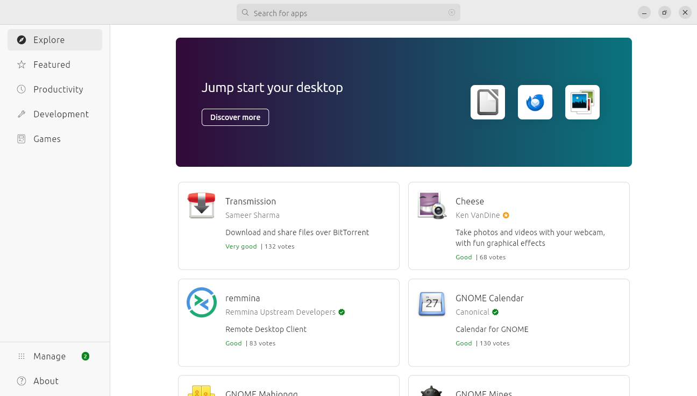This screenshot has height=396, width=697.
Task: Click the Canonical publisher name
Action: (x=472, y=312)
